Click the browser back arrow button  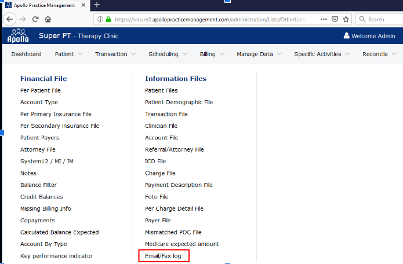coord(9,19)
